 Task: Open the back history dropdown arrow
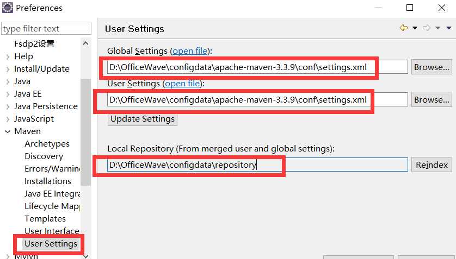point(415,28)
